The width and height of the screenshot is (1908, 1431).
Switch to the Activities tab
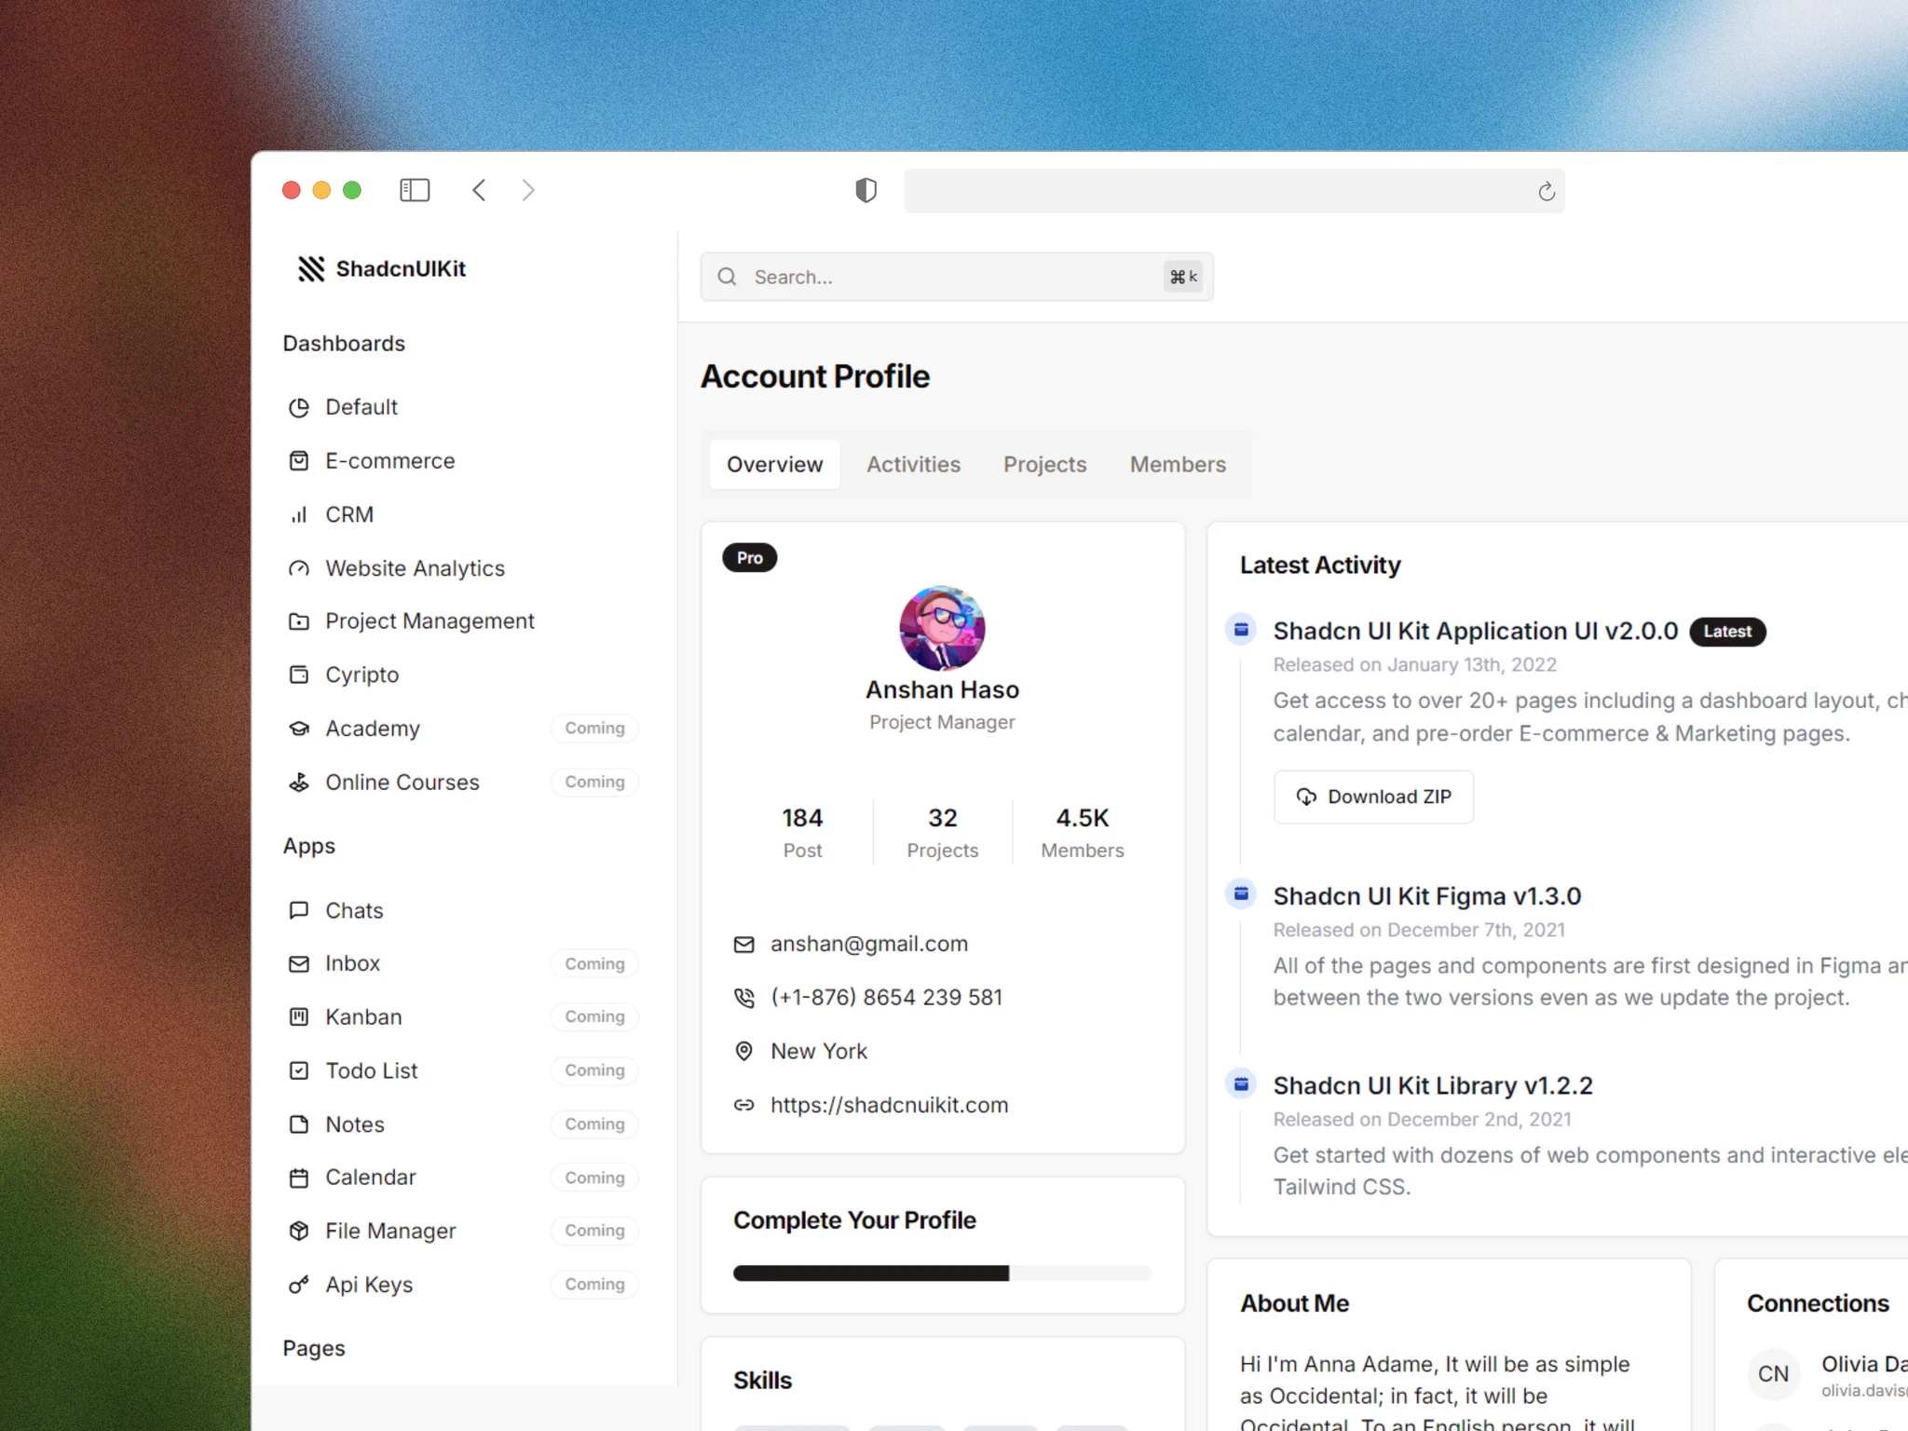point(913,464)
